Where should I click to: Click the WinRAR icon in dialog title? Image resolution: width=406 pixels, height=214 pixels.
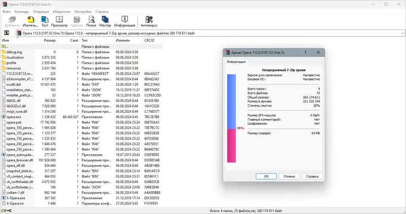coord(227,52)
